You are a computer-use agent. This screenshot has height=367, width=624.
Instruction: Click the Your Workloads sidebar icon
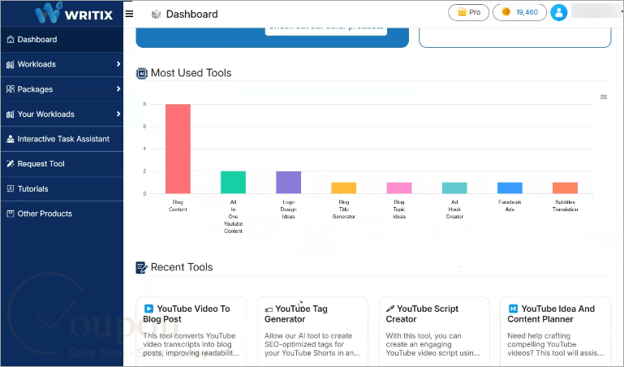tap(11, 114)
